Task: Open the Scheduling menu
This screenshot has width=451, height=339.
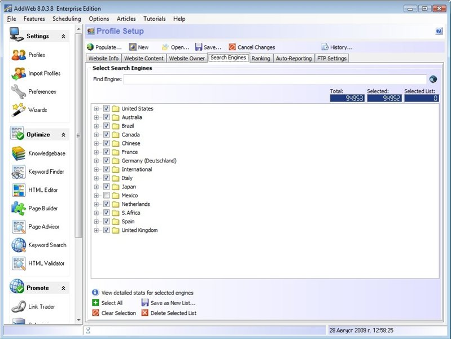Action: 67,19
